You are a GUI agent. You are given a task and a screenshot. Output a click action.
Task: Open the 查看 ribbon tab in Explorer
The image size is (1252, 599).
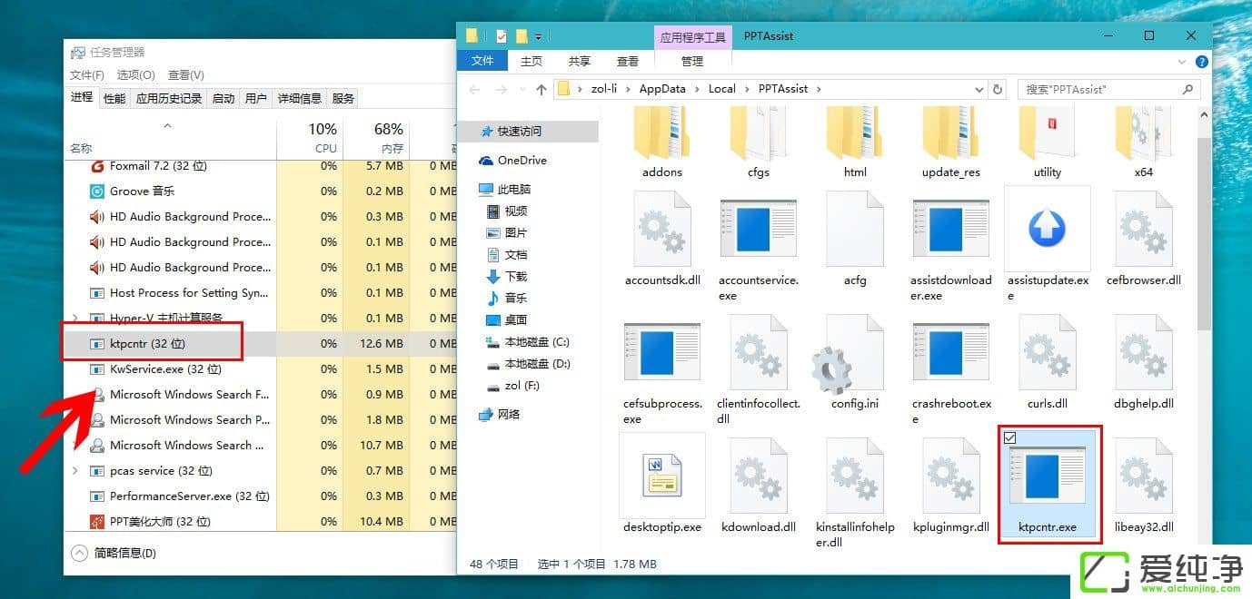click(627, 61)
